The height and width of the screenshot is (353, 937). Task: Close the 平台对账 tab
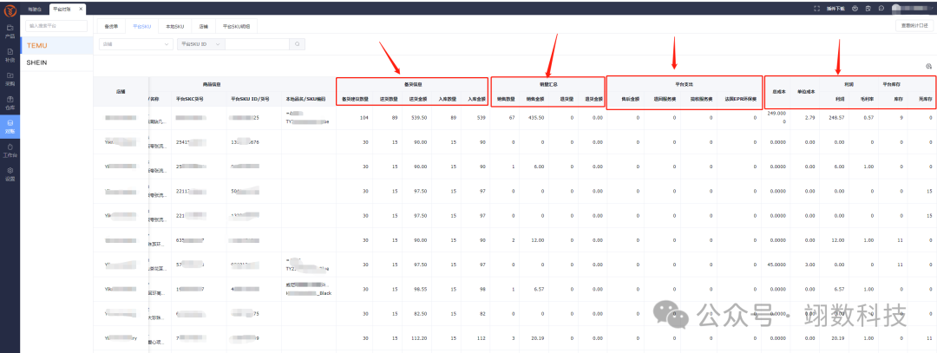(x=82, y=9)
